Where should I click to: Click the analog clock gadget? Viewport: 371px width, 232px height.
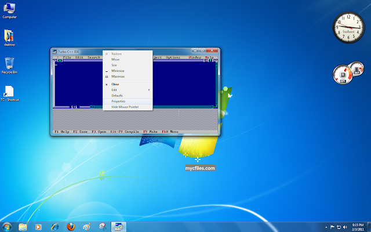click(x=348, y=27)
